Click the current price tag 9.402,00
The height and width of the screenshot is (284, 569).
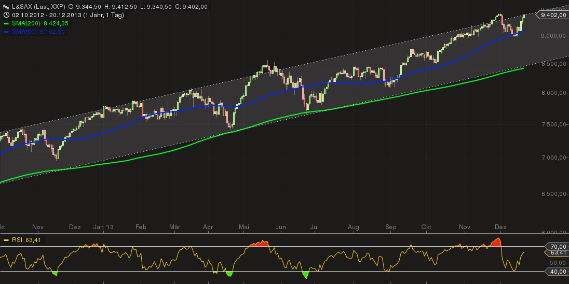pos(553,16)
